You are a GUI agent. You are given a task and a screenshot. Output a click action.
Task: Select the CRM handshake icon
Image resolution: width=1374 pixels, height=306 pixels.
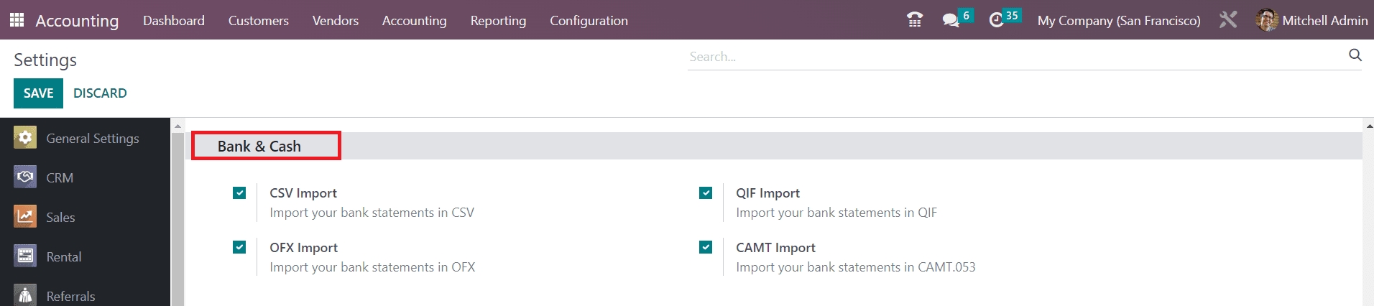click(25, 177)
